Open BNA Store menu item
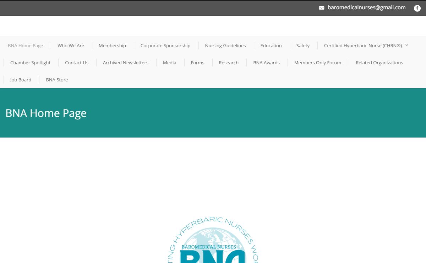 pyautogui.click(x=57, y=80)
